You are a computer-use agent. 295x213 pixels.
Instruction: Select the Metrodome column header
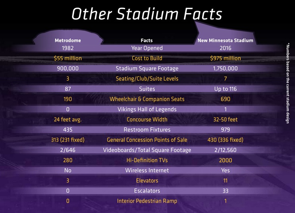pos(67,40)
